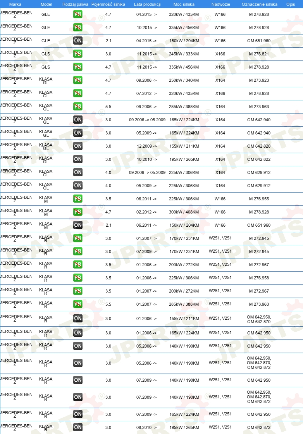Select engine code M 276.821
Screen dimensions: 303x434
[259, 54]
